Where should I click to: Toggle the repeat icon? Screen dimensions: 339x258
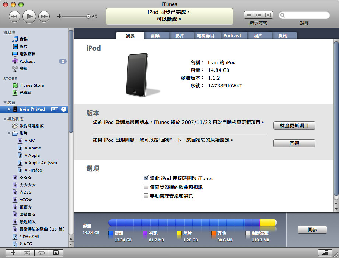tap(41, 252)
